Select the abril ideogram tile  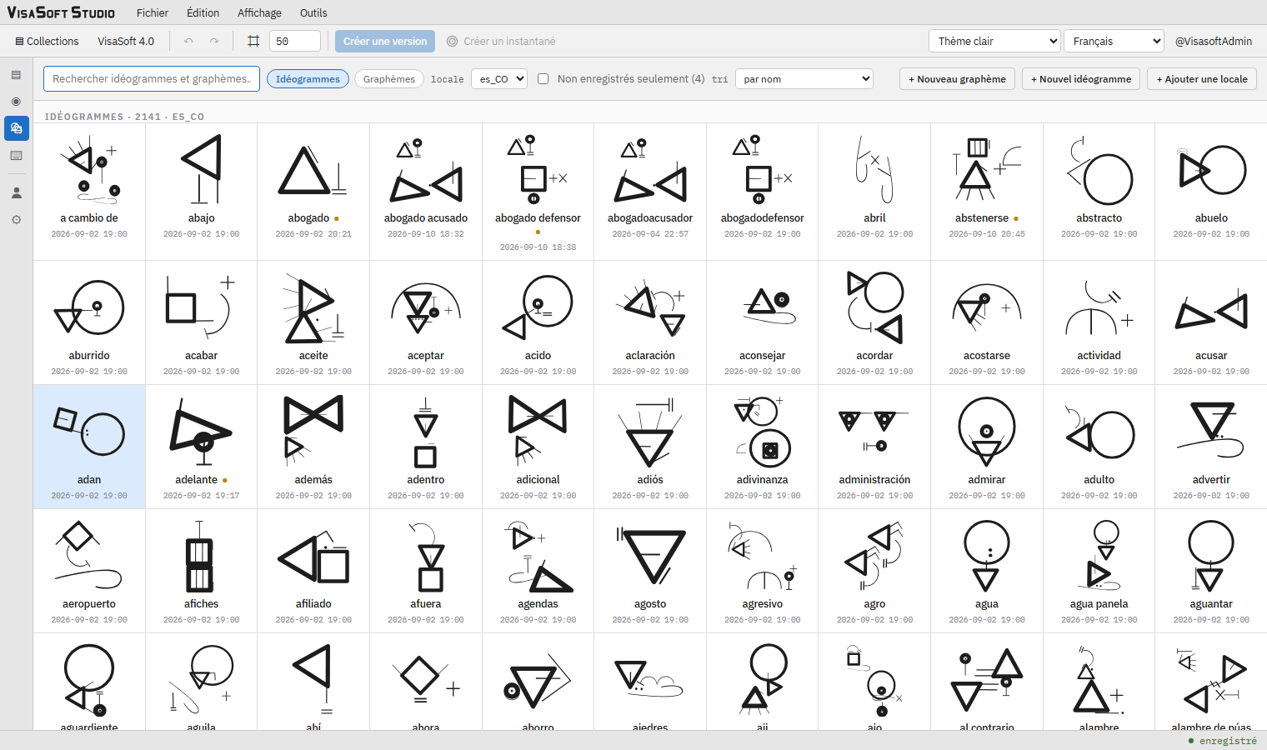click(x=874, y=192)
